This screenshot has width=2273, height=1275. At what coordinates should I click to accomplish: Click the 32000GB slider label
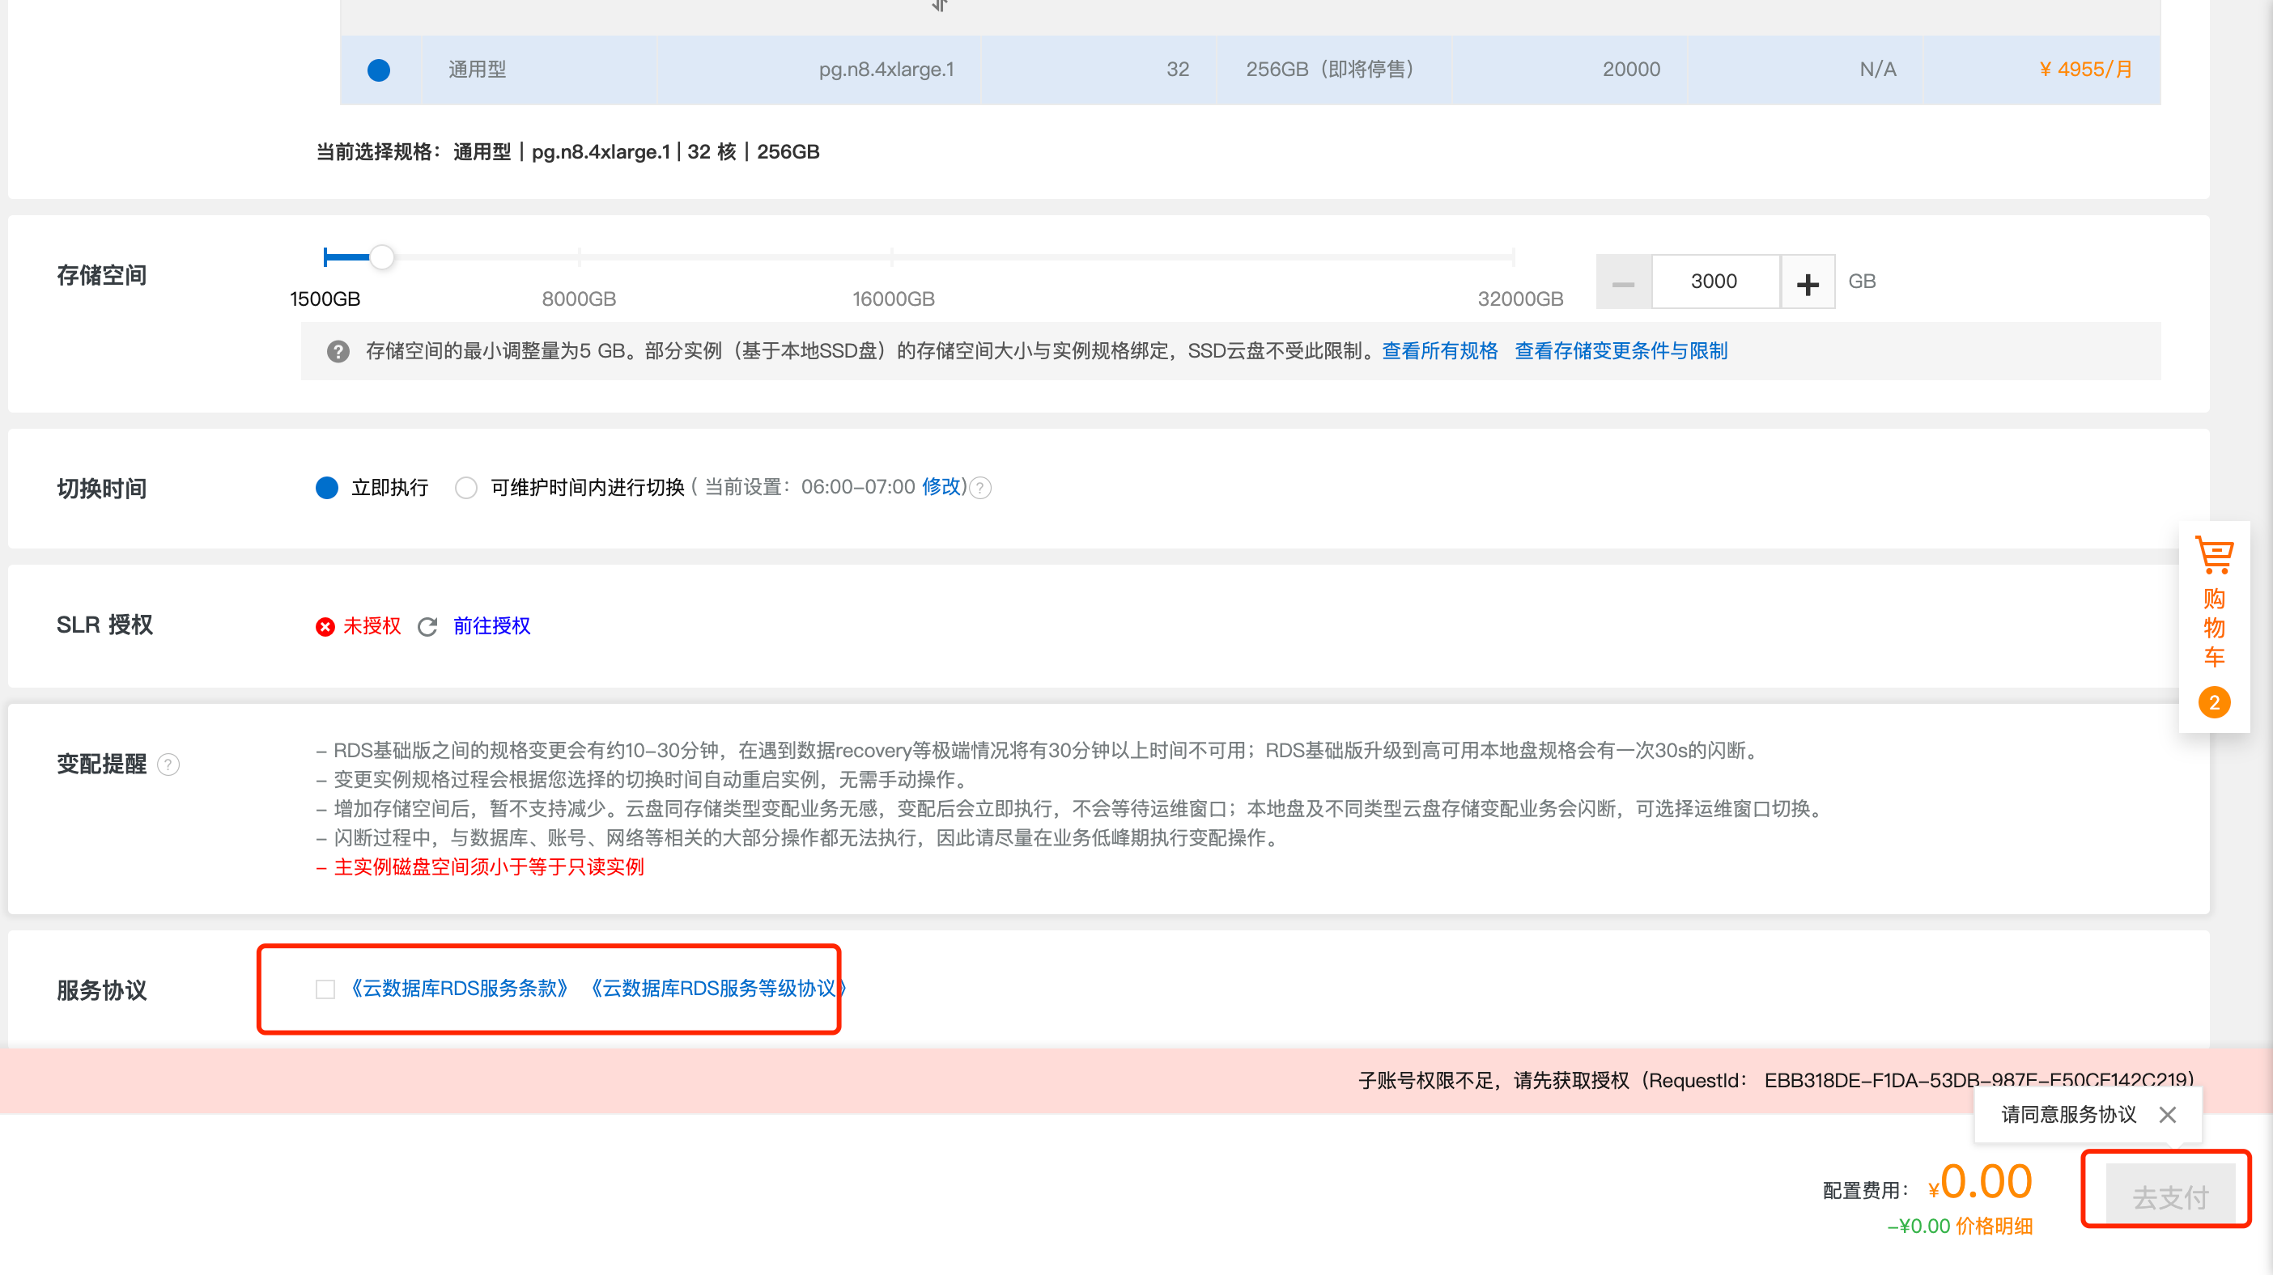[x=1520, y=299]
